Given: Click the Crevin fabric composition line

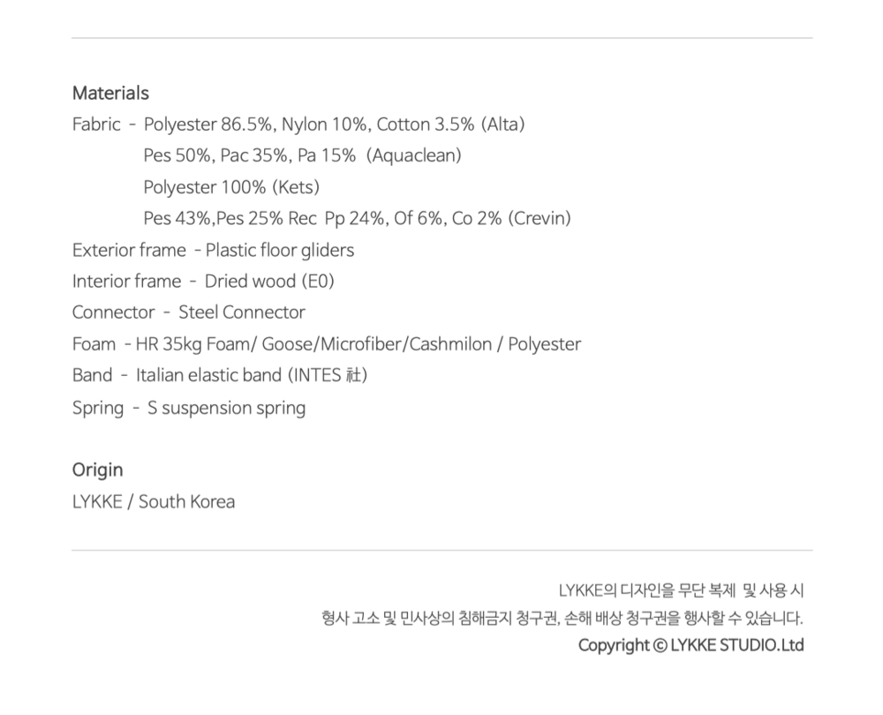Looking at the screenshot, I should coord(357,218).
